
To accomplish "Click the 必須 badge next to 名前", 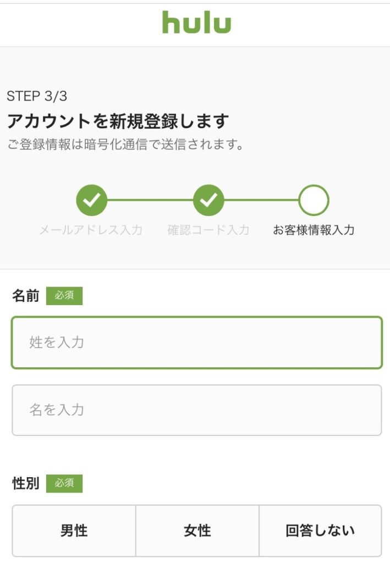I will (x=64, y=295).
